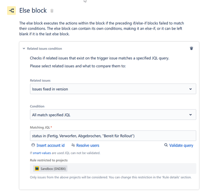Click the Related issues condition header label

point(45,48)
